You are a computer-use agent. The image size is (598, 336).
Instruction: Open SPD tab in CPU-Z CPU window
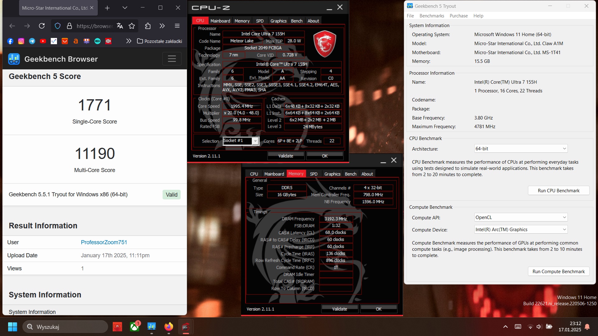(x=260, y=21)
